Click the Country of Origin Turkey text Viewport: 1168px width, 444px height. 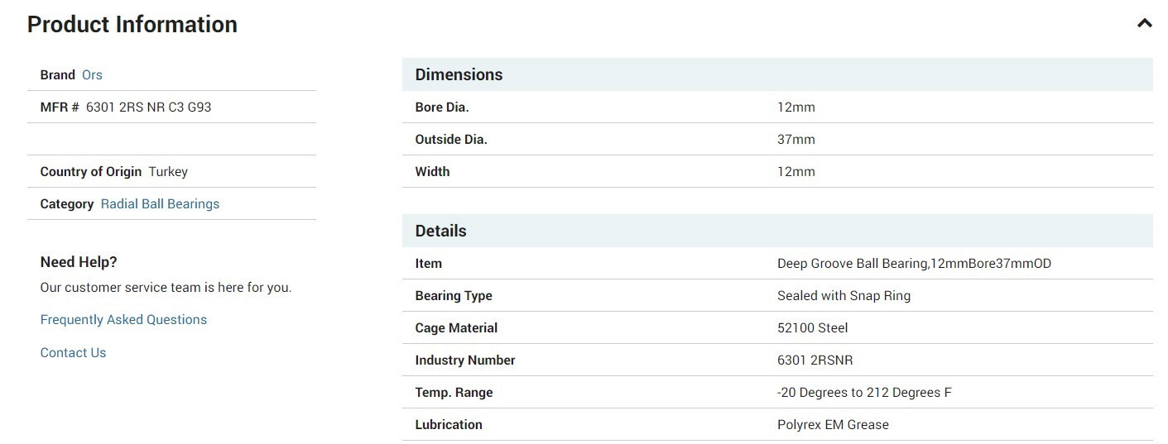tap(114, 171)
